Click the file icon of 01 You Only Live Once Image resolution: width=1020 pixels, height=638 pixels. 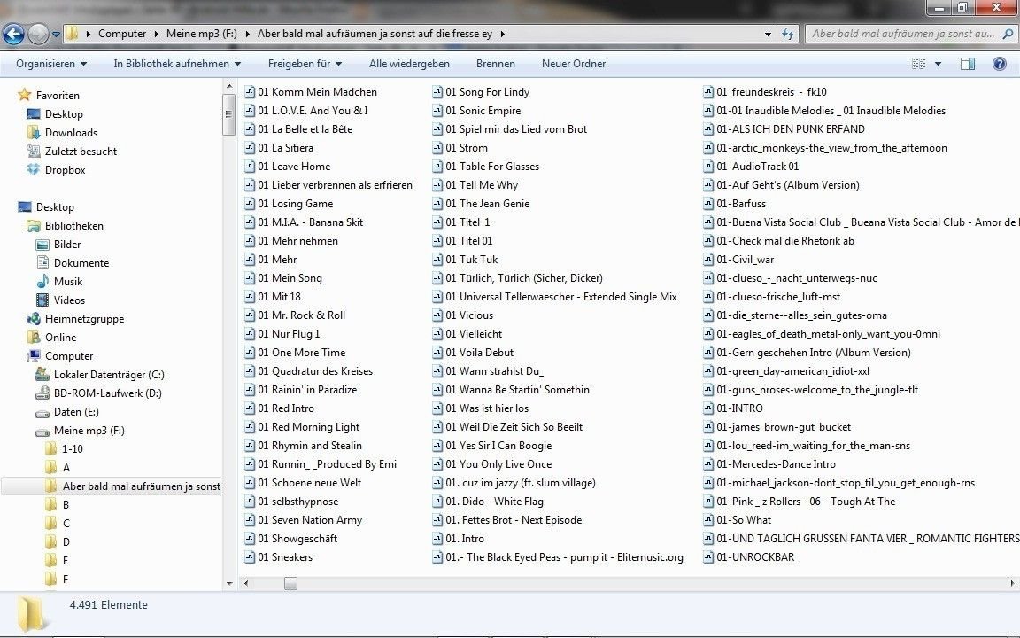[437, 464]
